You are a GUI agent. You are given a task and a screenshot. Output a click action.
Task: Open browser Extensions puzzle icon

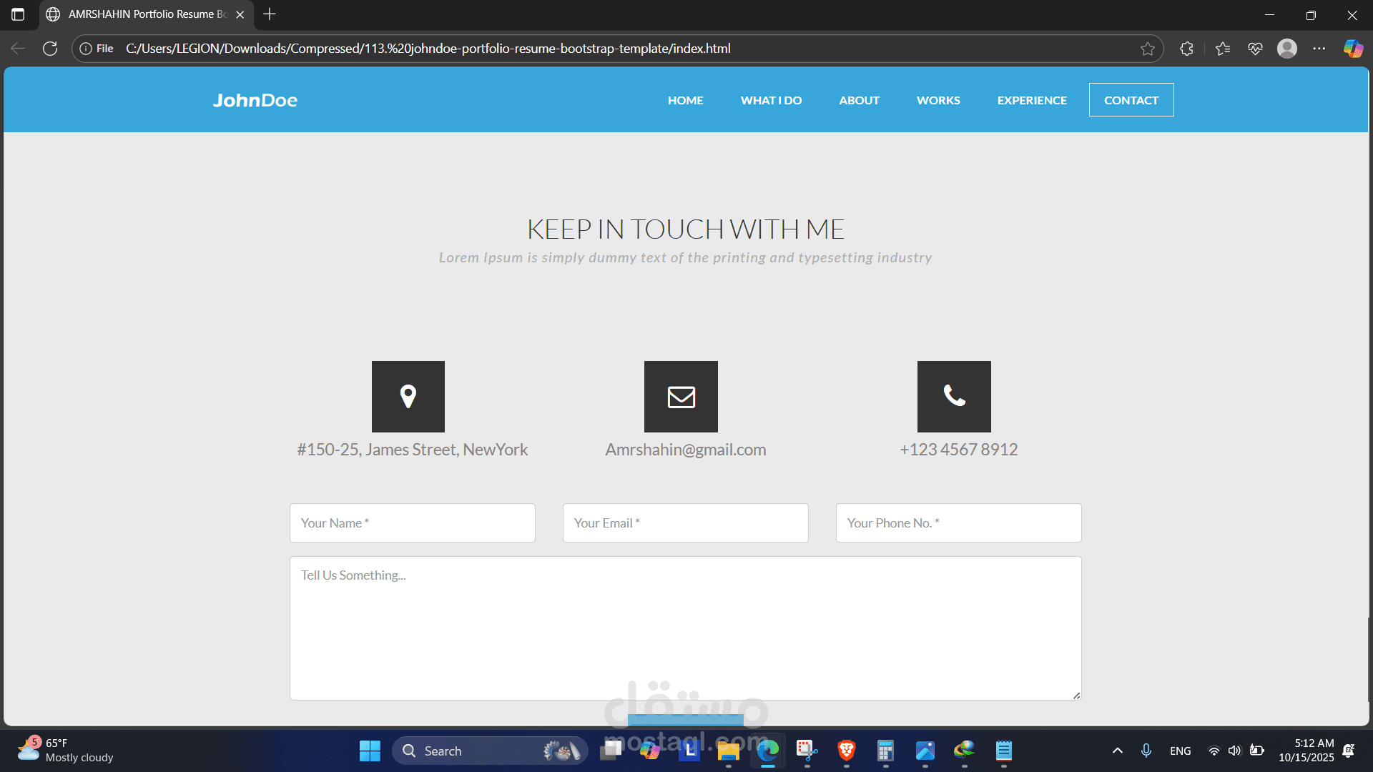(1186, 49)
